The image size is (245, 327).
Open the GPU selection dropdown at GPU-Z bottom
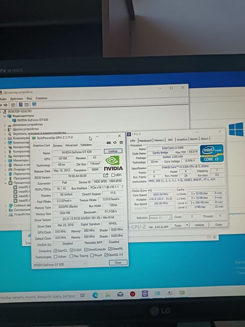click(60, 264)
